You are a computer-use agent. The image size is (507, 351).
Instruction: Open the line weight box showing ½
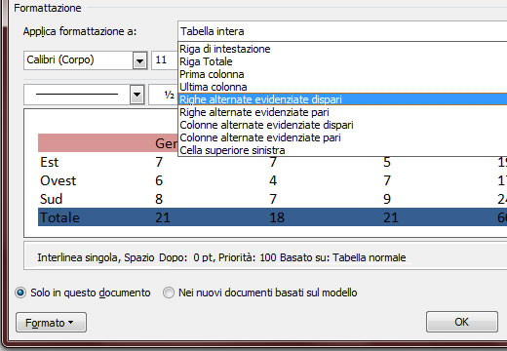pyautogui.click(x=163, y=95)
